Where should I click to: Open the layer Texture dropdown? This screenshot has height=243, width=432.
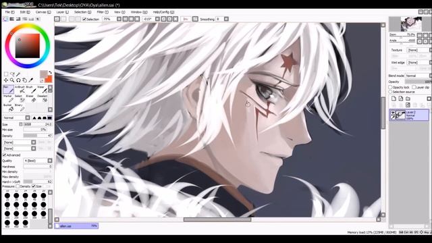[x=419, y=50]
